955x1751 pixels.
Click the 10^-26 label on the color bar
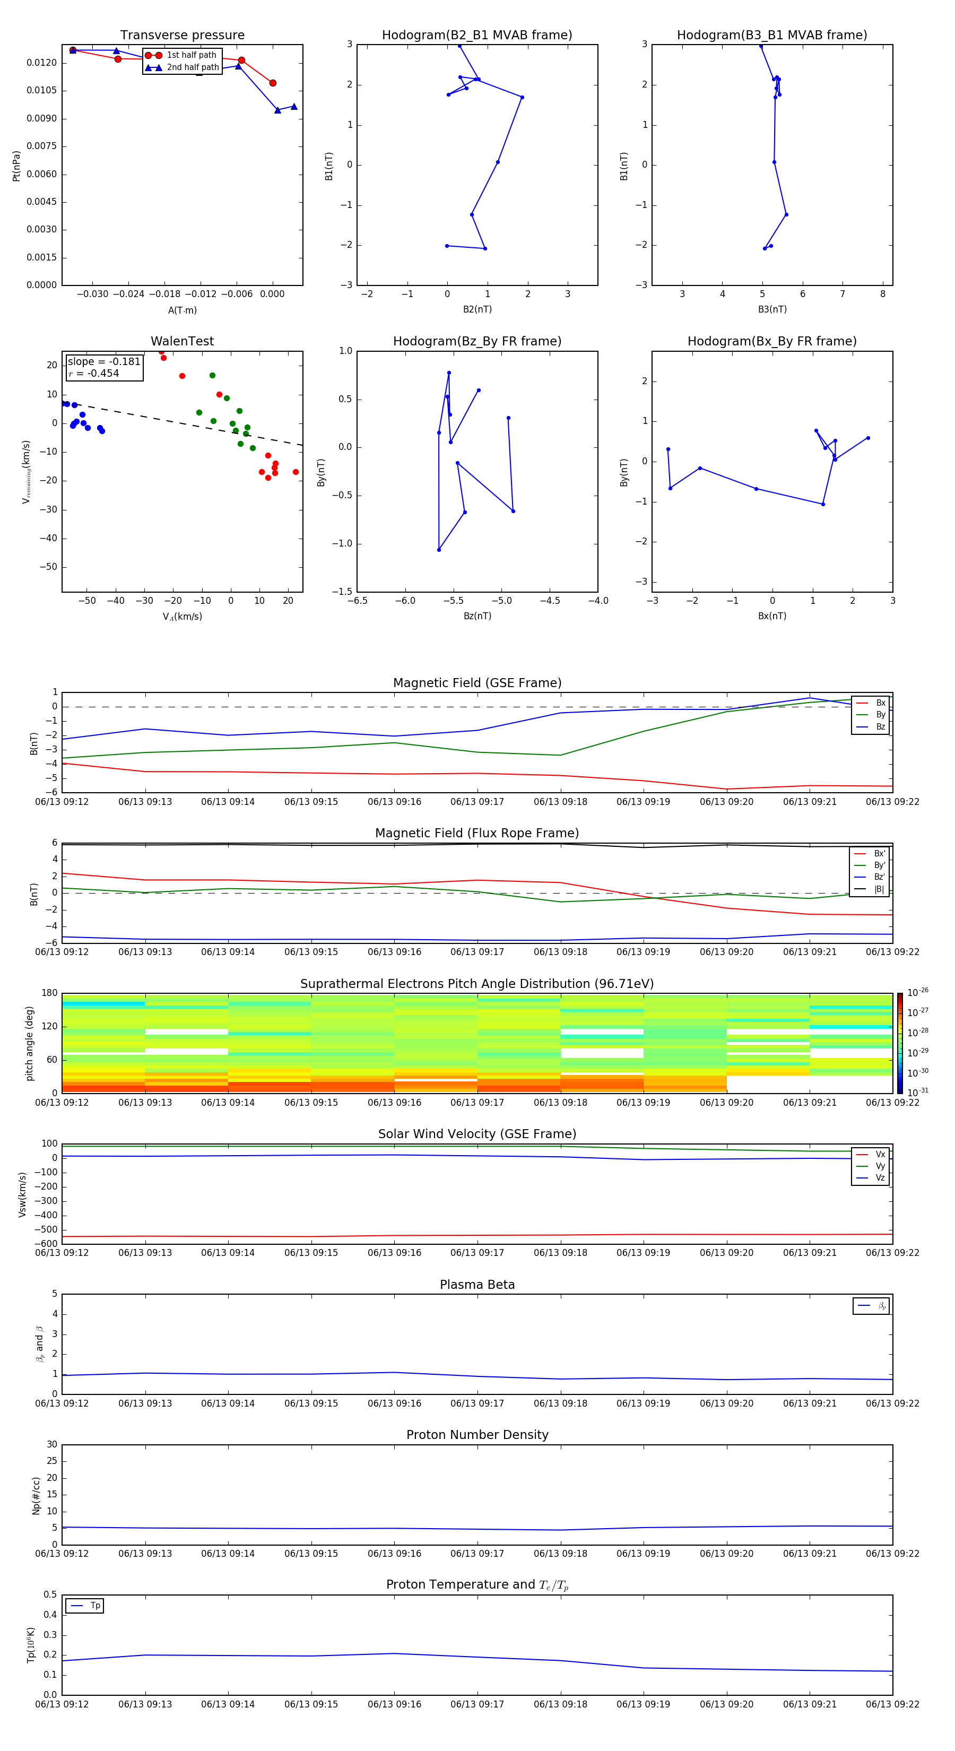[918, 992]
